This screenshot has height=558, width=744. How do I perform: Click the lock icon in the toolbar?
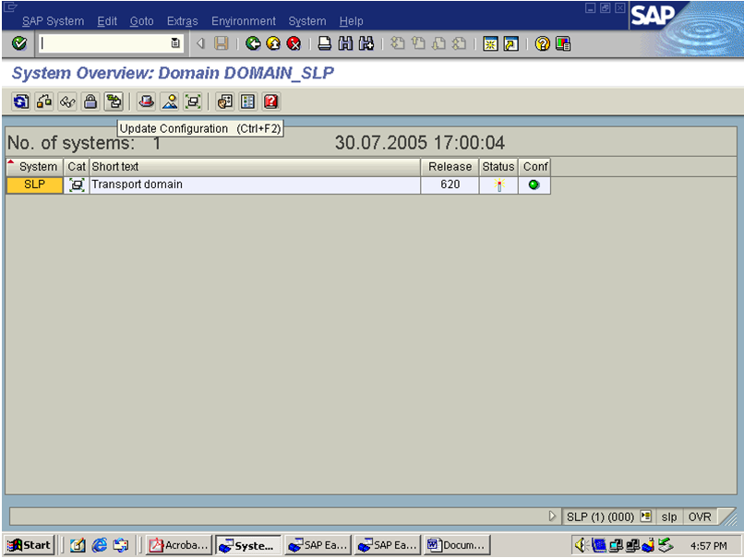(90, 101)
